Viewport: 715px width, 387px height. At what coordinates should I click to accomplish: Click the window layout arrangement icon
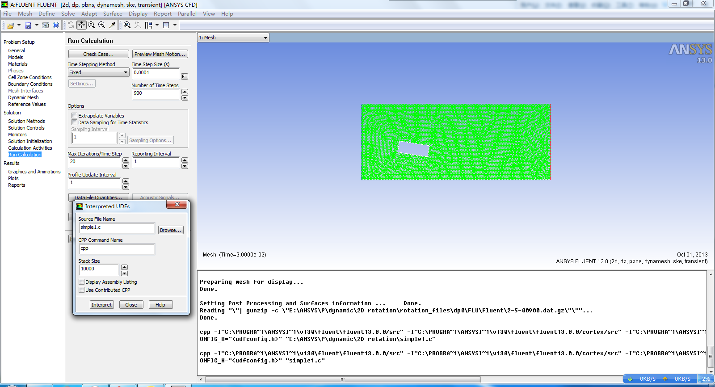point(149,25)
